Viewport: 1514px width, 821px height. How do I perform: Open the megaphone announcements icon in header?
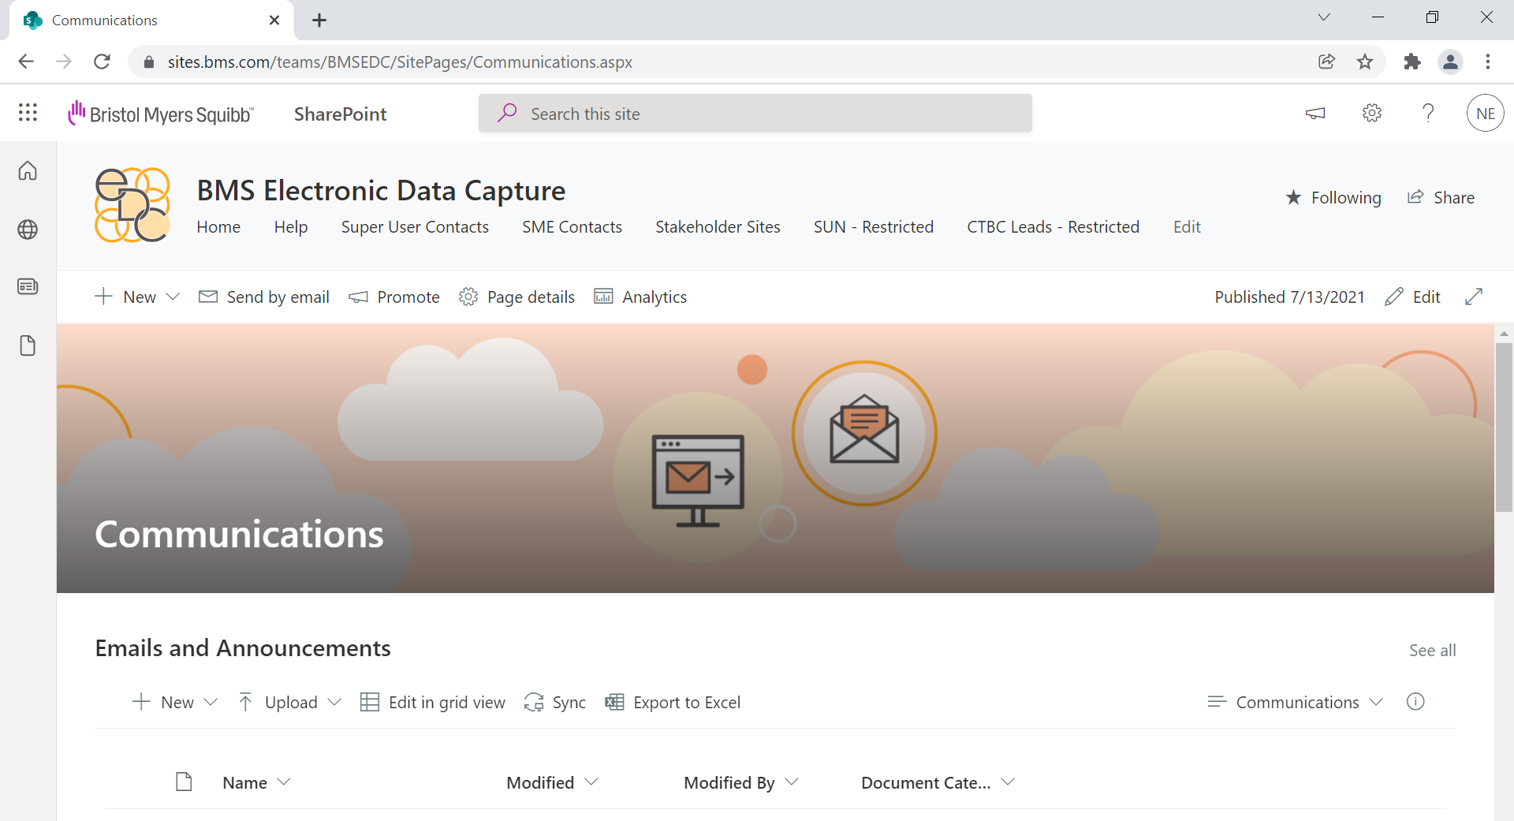coord(1315,114)
